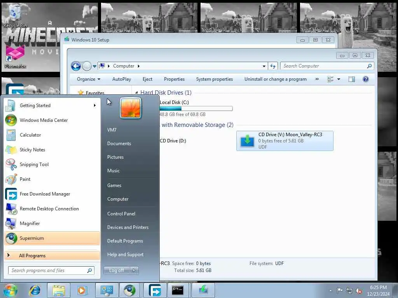Open Games from the Start menu
Screen dimensions: 398x298
tap(114, 185)
